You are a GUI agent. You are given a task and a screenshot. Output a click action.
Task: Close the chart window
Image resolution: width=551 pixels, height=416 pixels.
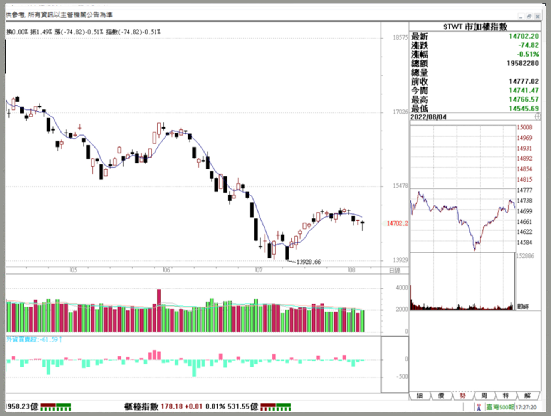pyautogui.click(x=537, y=17)
